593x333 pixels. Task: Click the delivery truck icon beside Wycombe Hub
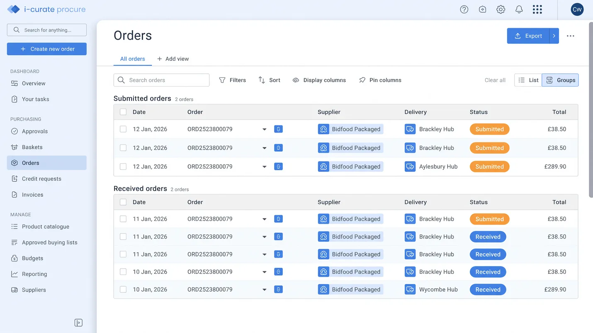tap(410, 290)
